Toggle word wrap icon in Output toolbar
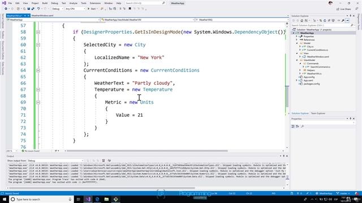This screenshot has height=203, width=362. coord(109,160)
